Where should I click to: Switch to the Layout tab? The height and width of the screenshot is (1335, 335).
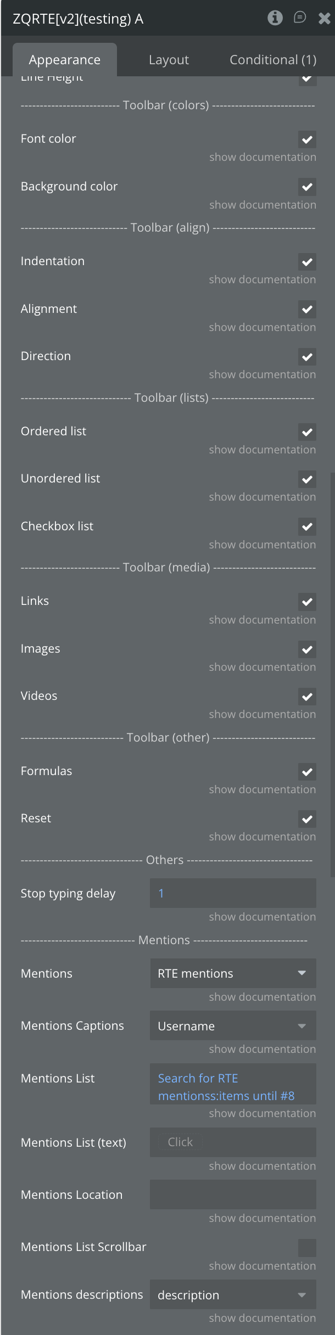click(x=169, y=60)
